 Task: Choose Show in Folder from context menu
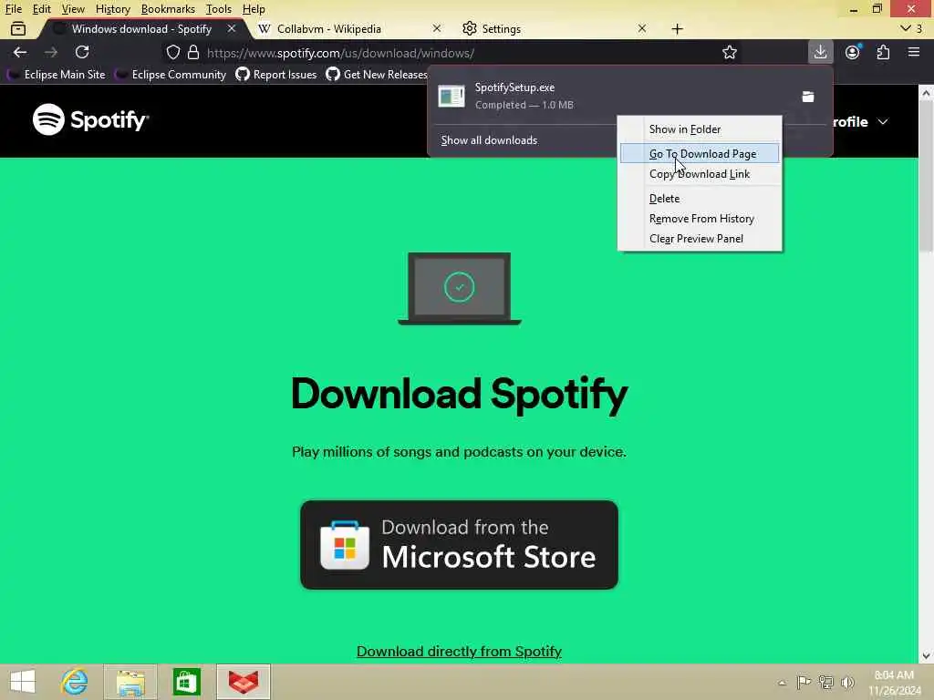[700, 129]
